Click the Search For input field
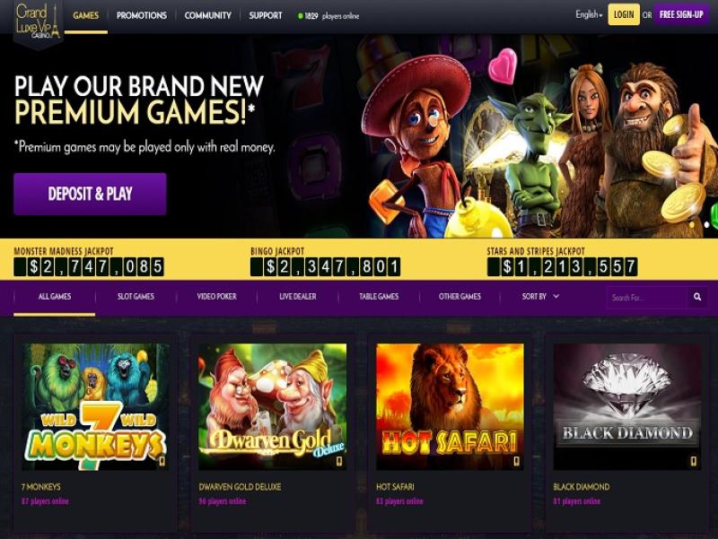 point(646,298)
